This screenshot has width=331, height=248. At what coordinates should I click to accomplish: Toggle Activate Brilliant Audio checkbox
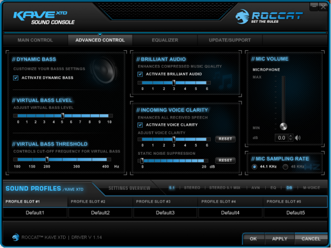140,74
